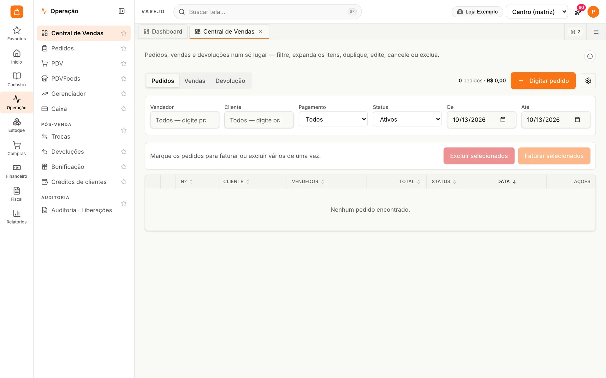The height and width of the screenshot is (378, 606).
Task: Open the Centro (matriz) store selector
Action: click(537, 12)
